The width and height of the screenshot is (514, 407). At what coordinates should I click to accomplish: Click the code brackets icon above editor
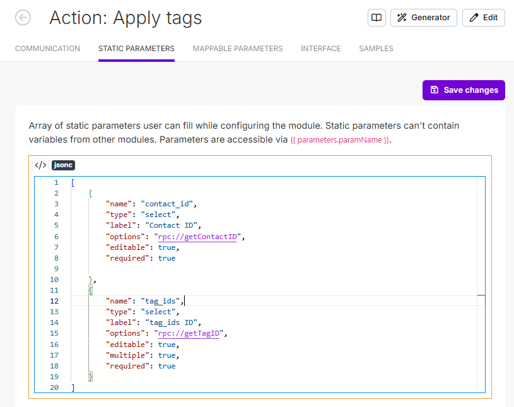click(40, 165)
